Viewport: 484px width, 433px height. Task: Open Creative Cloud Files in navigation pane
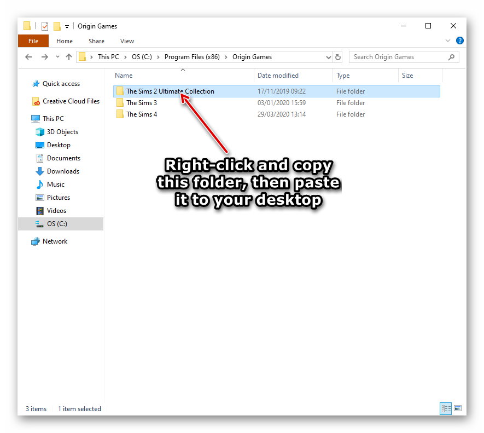point(71,101)
